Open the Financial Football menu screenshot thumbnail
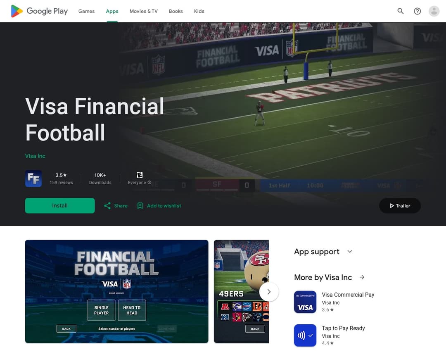 116,291
